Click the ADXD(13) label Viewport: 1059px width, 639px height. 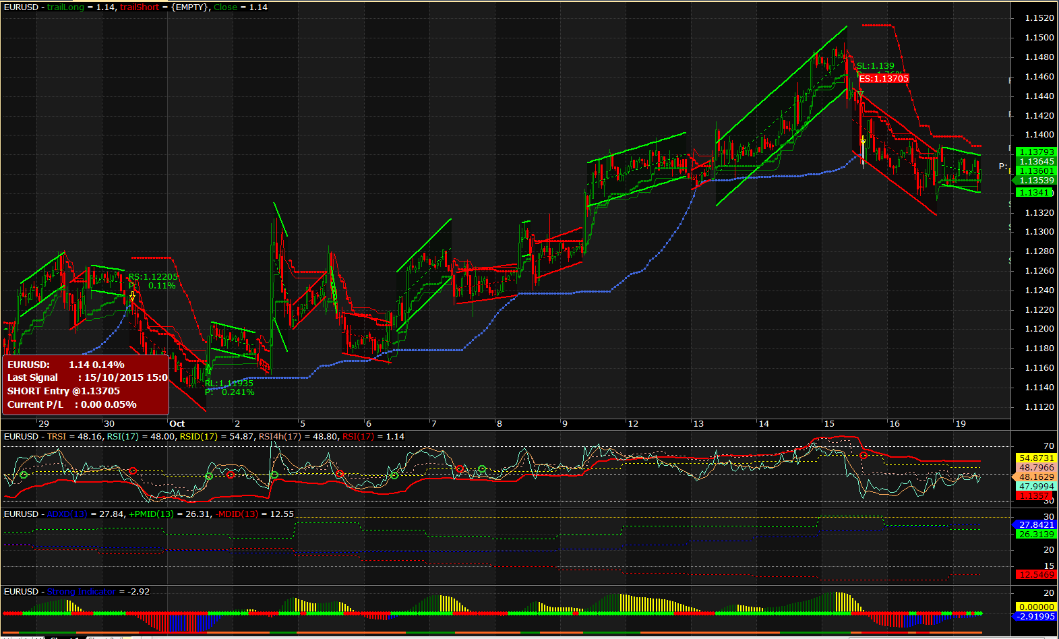[67, 514]
